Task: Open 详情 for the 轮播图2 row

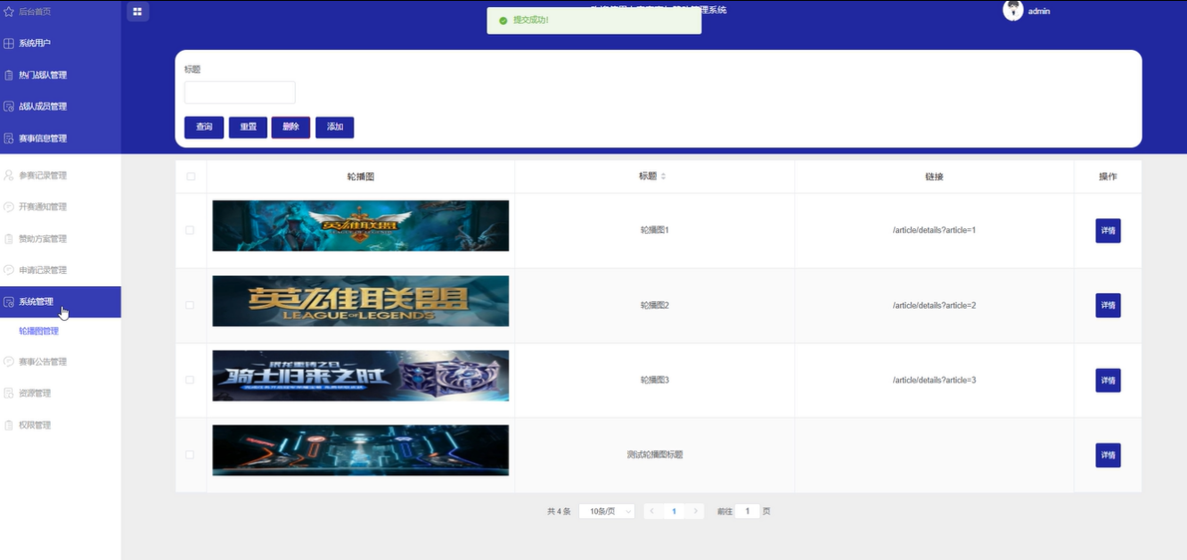Action: pos(1108,305)
